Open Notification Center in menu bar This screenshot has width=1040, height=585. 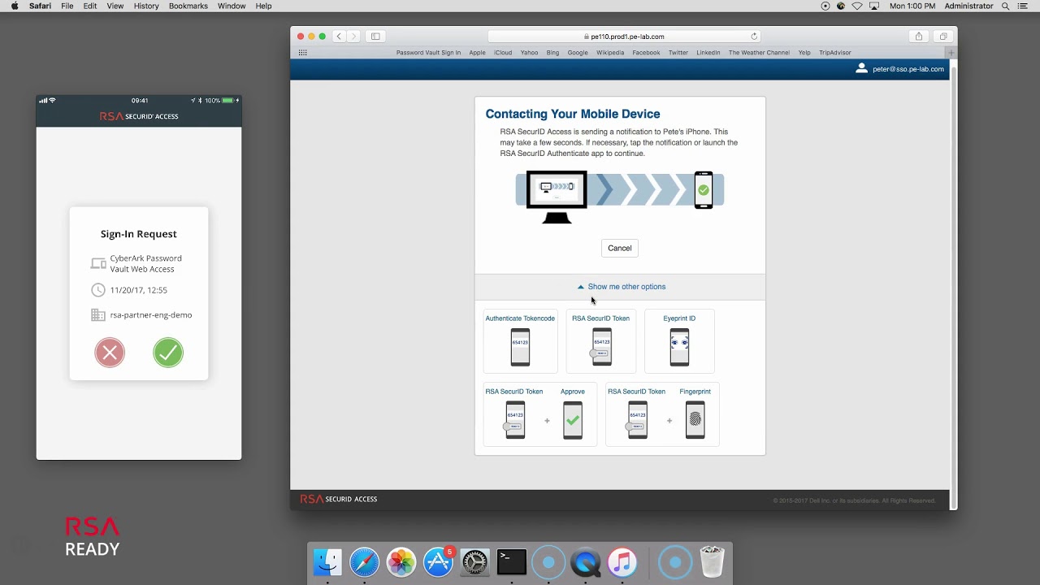point(1024,6)
